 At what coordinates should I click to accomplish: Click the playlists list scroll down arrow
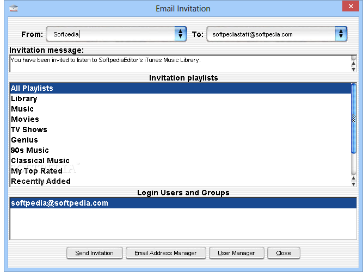pos(354,184)
